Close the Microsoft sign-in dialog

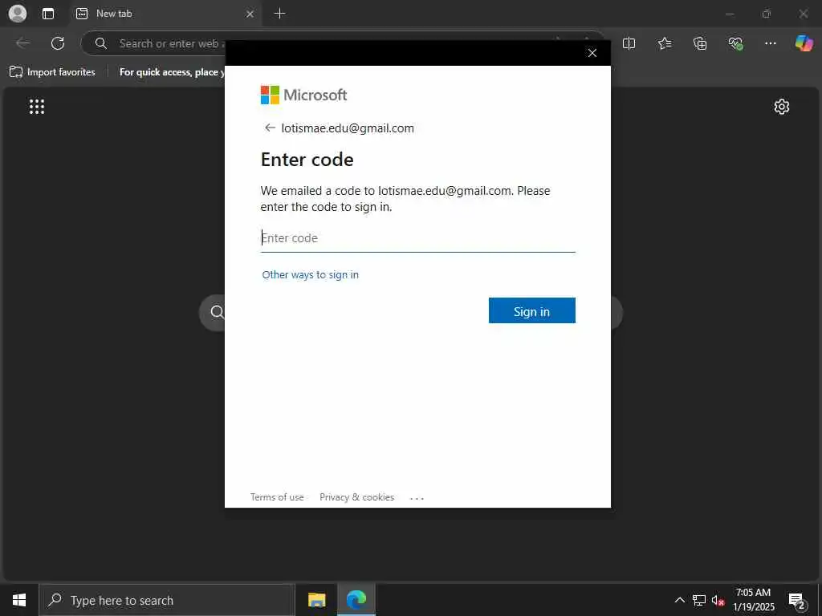[592, 53]
